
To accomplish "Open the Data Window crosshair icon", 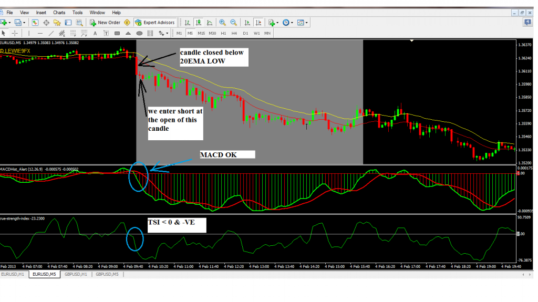I will tap(46, 23).
